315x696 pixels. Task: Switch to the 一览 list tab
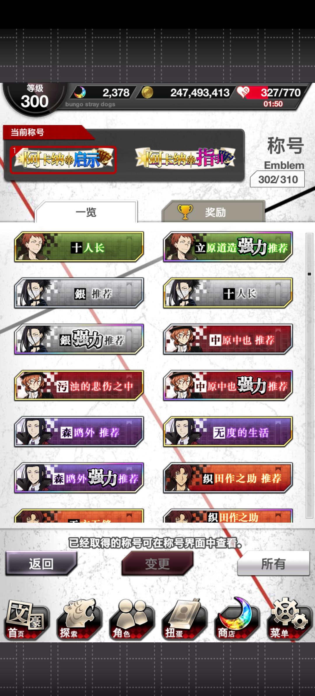click(x=86, y=212)
